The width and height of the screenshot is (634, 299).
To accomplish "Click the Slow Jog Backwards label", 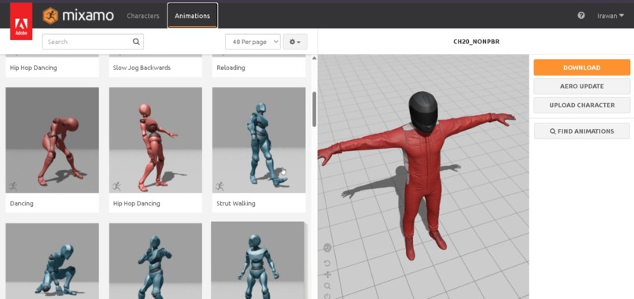I will click(x=142, y=68).
